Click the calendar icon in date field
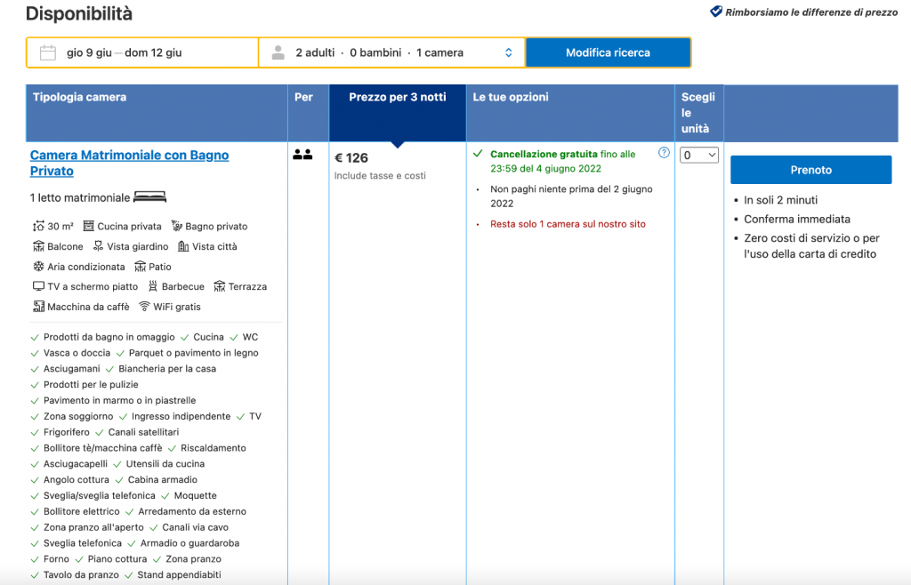This screenshot has width=911, height=585. (48, 52)
